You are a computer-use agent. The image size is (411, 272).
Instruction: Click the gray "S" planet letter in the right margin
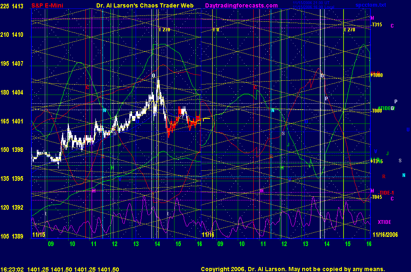(x=400, y=161)
